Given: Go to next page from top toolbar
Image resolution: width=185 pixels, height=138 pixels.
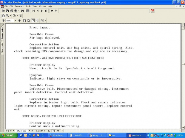Looking at the screenshot, I should click(x=42, y=11).
